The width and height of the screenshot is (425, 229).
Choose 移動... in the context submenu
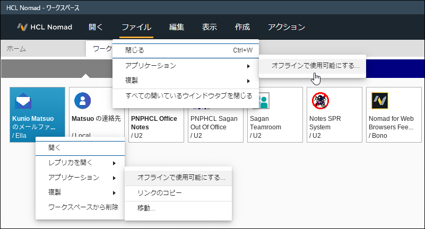[178, 208]
